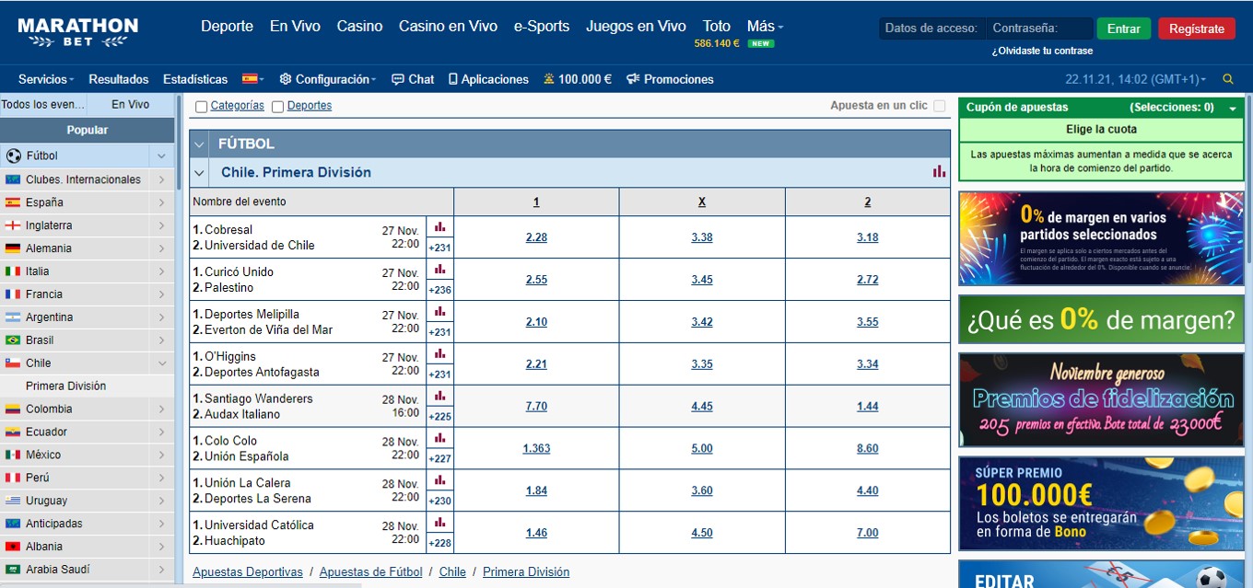Click the Datos de acceso input field
1253x588 pixels.
[931, 29]
